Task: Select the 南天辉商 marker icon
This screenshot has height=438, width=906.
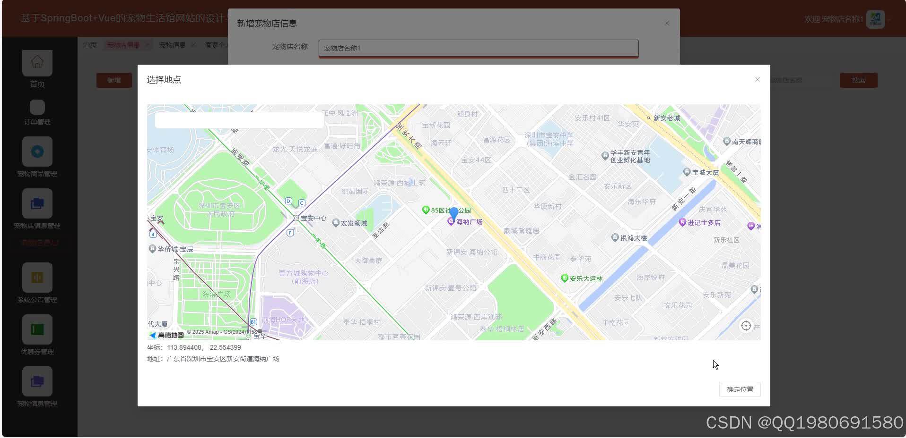Action: coord(727,141)
